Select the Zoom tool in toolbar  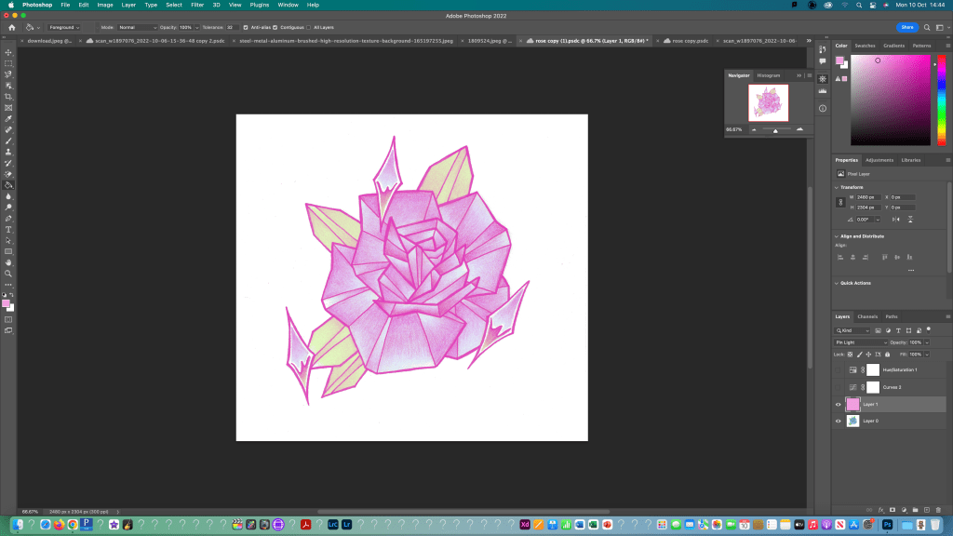click(x=8, y=274)
